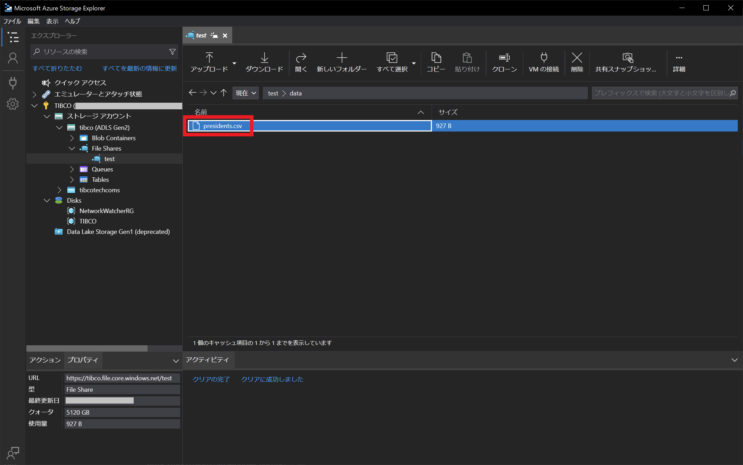The image size is (743, 465).
Task: Open the ヘルプ menu
Action: click(x=72, y=21)
